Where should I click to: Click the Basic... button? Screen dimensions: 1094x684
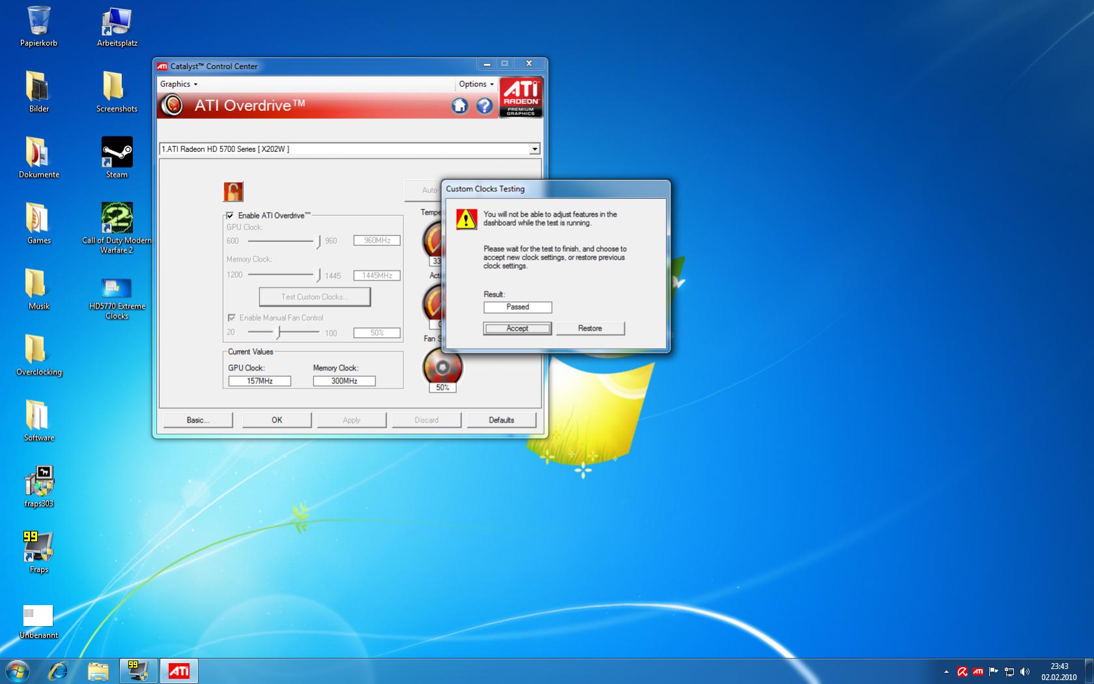click(x=198, y=420)
